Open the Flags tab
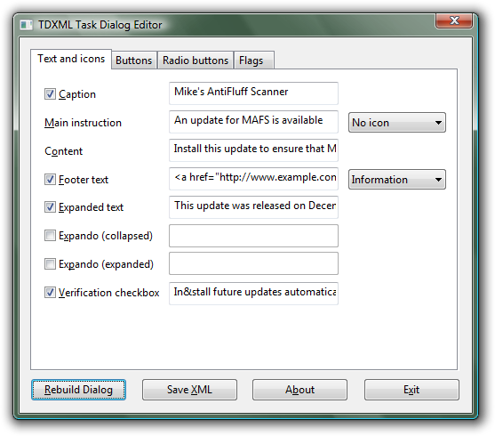 [x=254, y=61]
